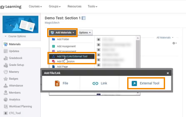
Task: Click the section info icon beside title
Action: [x=84, y=18]
